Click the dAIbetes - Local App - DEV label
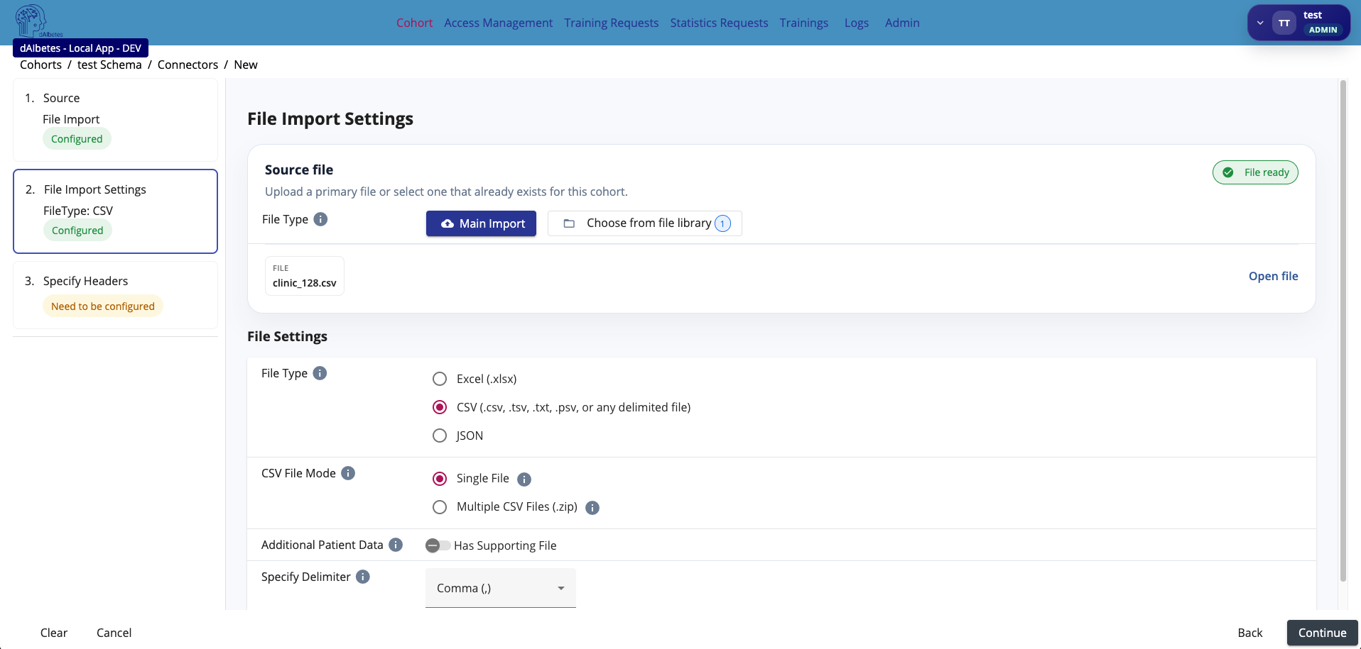This screenshot has height=649, width=1361. pos(80,48)
